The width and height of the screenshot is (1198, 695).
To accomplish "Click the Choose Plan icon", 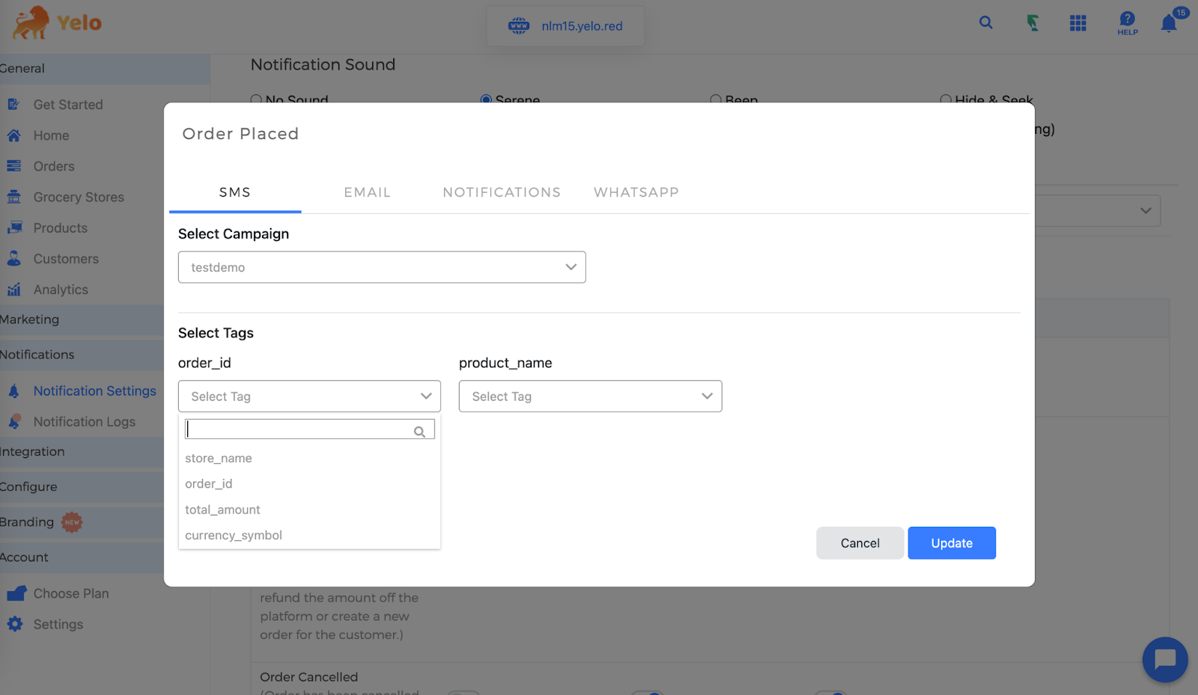I will point(16,593).
